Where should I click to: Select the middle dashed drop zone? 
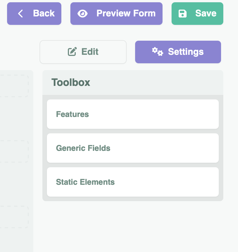(x=14, y=151)
